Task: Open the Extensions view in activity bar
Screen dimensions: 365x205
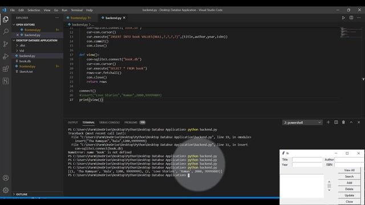Action: [x=6, y=69]
